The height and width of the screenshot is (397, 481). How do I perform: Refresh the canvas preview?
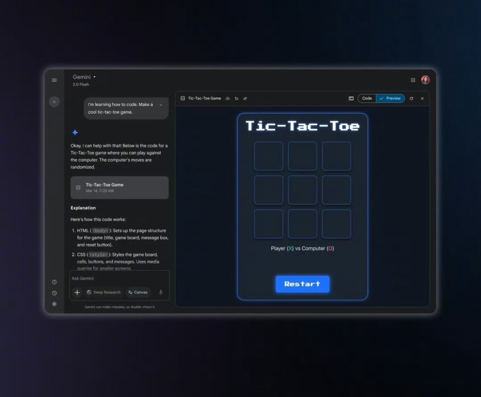[x=411, y=99]
